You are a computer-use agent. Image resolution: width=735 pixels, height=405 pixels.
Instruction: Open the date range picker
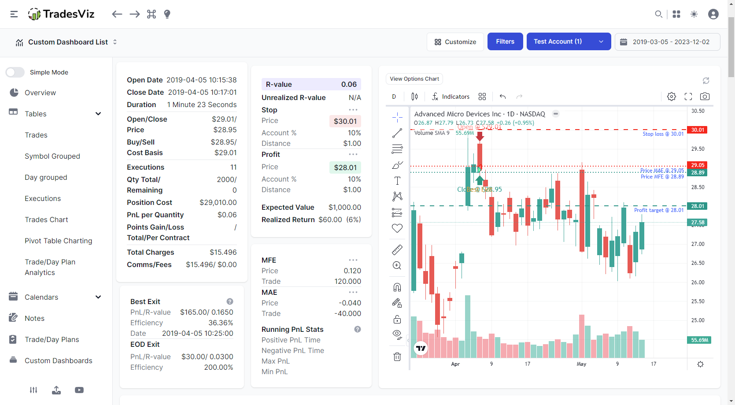click(668, 42)
